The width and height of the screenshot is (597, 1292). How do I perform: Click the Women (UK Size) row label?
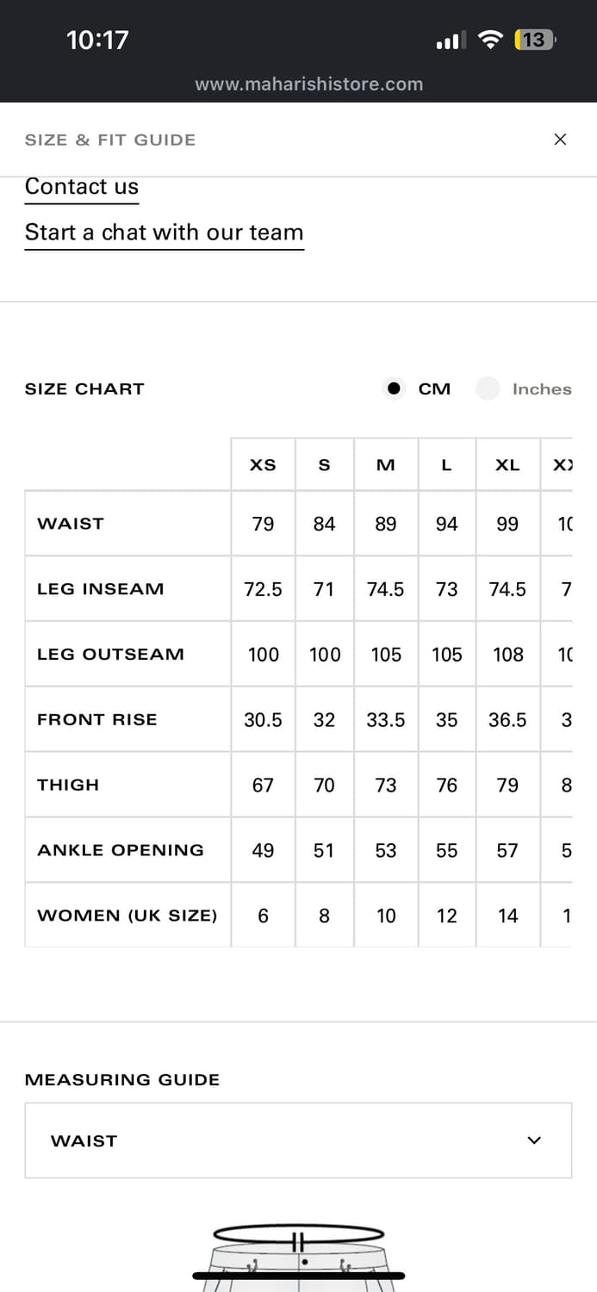pyautogui.click(x=127, y=916)
